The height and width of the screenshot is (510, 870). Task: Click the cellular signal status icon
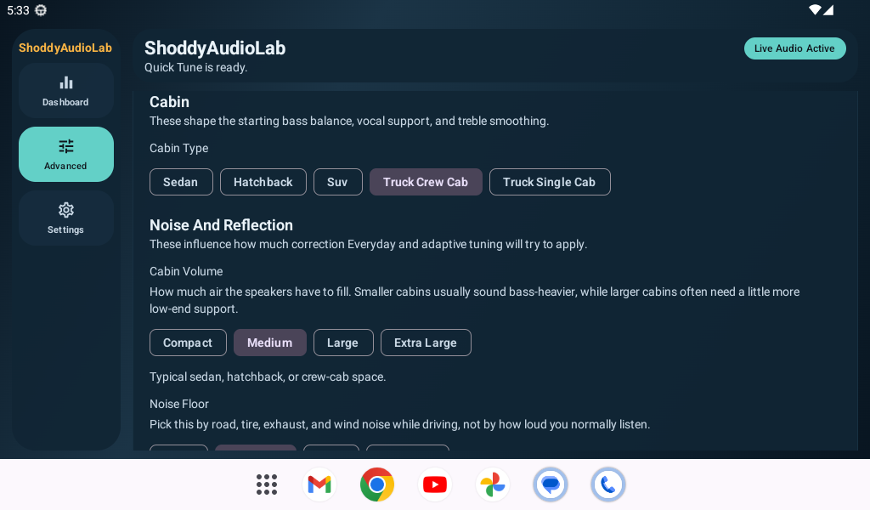(x=828, y=10)
